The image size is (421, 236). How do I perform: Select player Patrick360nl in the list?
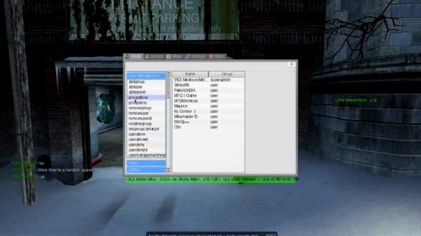[209, 90]
